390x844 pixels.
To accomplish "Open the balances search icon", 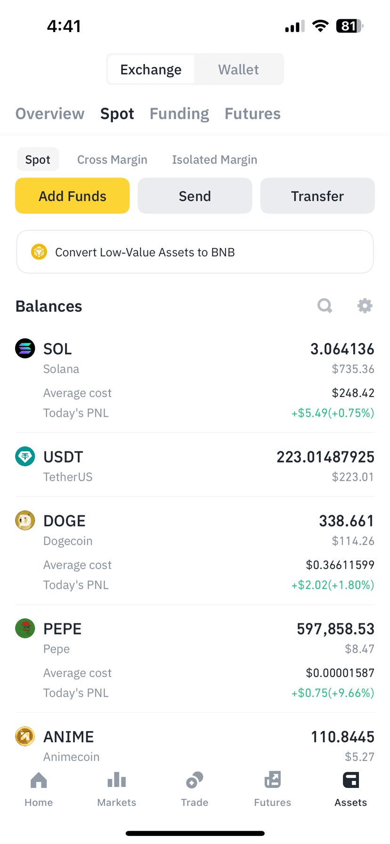I will point(325,306).
